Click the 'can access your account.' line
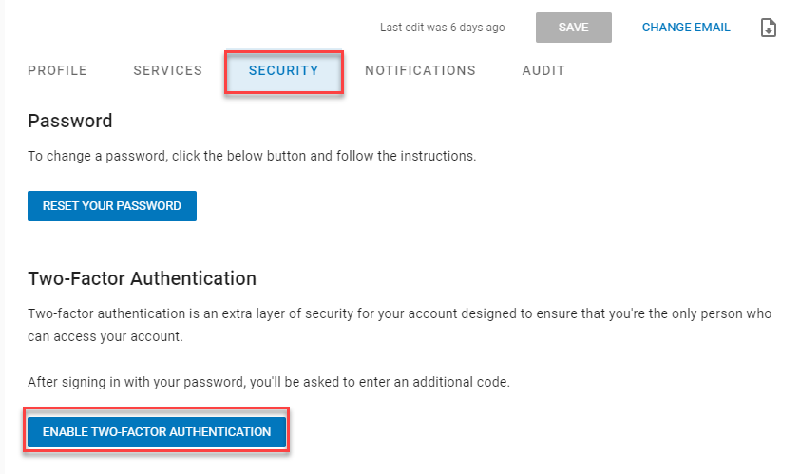Image resolution: width=800 pixels, height=474 pixels. [x=105, y=337]
